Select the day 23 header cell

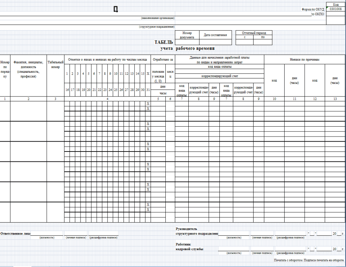[105, 90]
